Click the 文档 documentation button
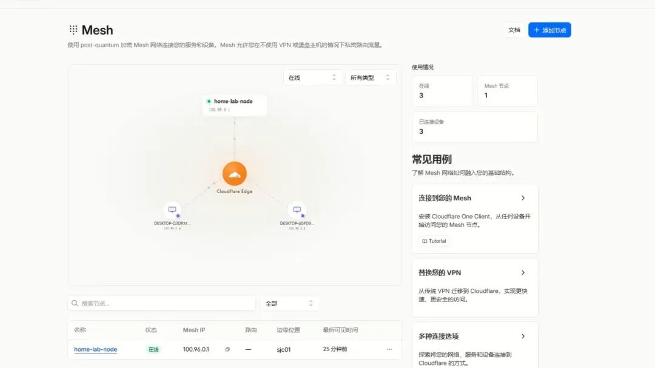Viewport: 655px width, 368px height. [x=514, y=30]
